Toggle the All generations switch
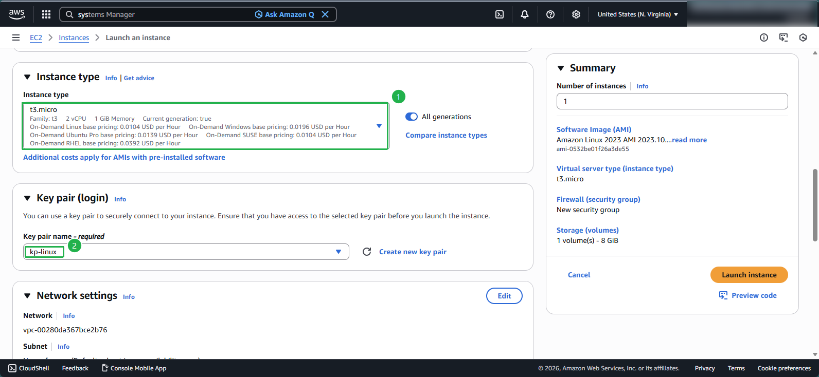The image size is (819, 377). (x=412, y=117)
